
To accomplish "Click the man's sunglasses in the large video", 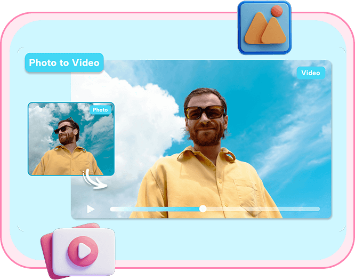I will [205, 113].
